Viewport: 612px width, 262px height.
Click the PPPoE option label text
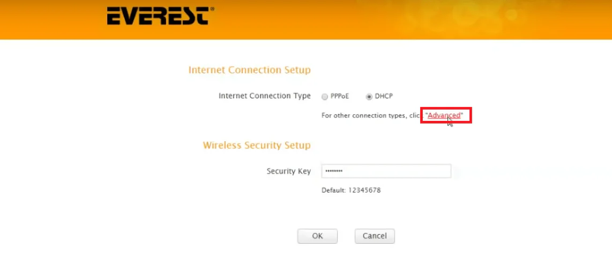click(340, 97)
